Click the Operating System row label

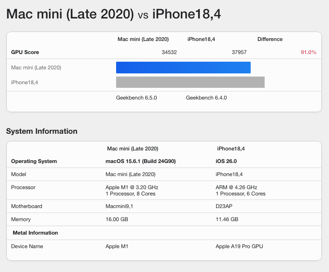[34, 161]
